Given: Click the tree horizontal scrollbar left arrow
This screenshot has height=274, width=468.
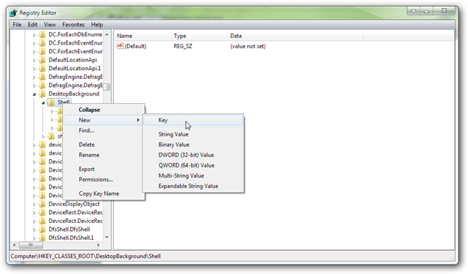Looking at the screenshot, I should pos(15,245).
